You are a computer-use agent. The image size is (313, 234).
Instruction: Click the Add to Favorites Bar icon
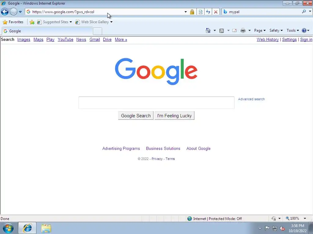point(32,22)
